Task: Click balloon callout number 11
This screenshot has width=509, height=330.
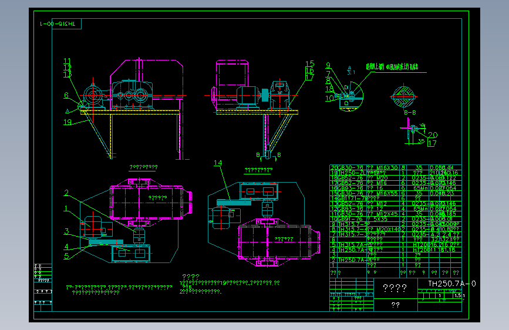Action: click(67, 60)
